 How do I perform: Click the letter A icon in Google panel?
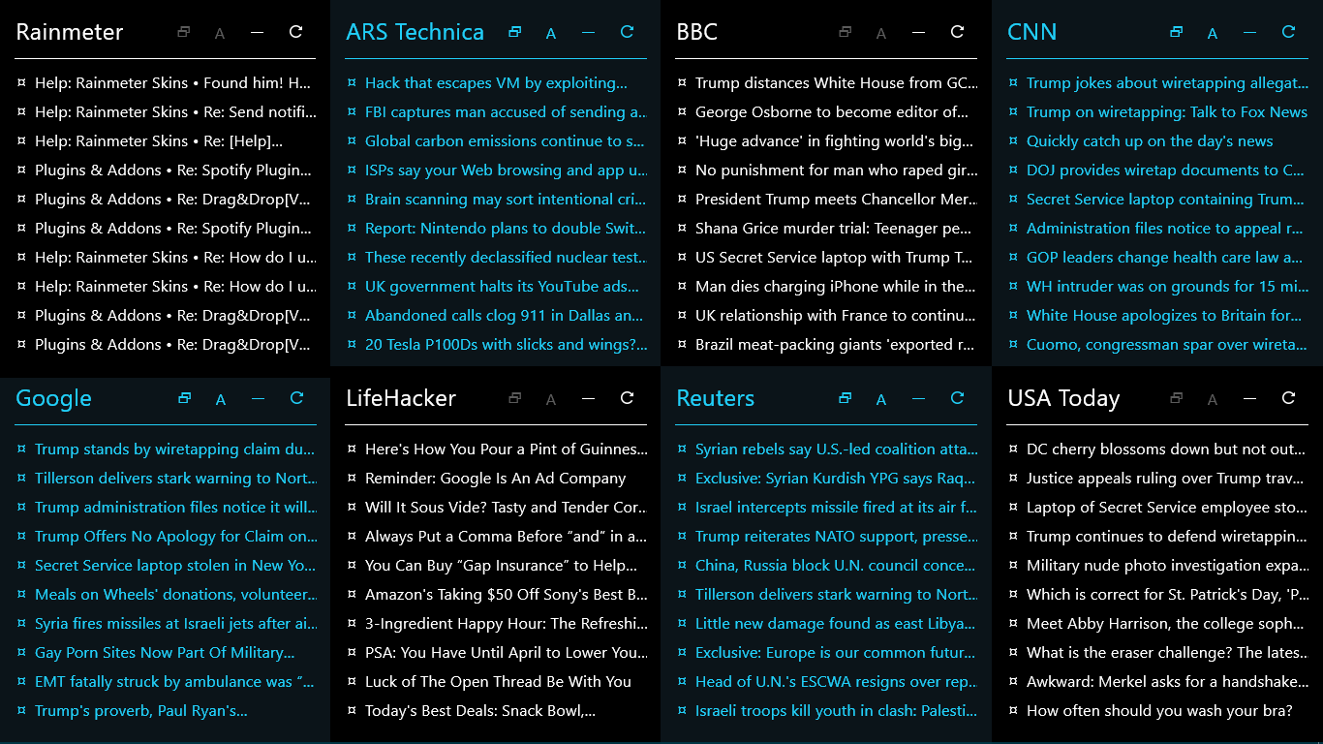point(221,400)
